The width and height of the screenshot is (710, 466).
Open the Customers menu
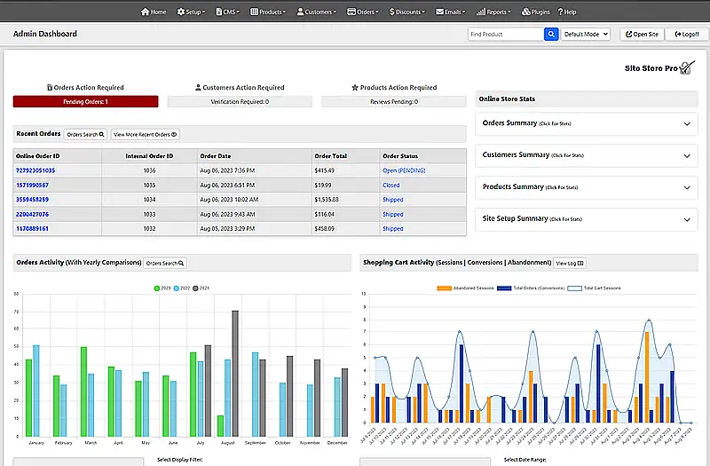pos(317,12)
